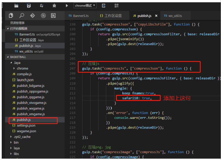The width and height of the screenshot is (221, 160).
Task: Click the save icon in top toolbar
Action: click(29, 6)
